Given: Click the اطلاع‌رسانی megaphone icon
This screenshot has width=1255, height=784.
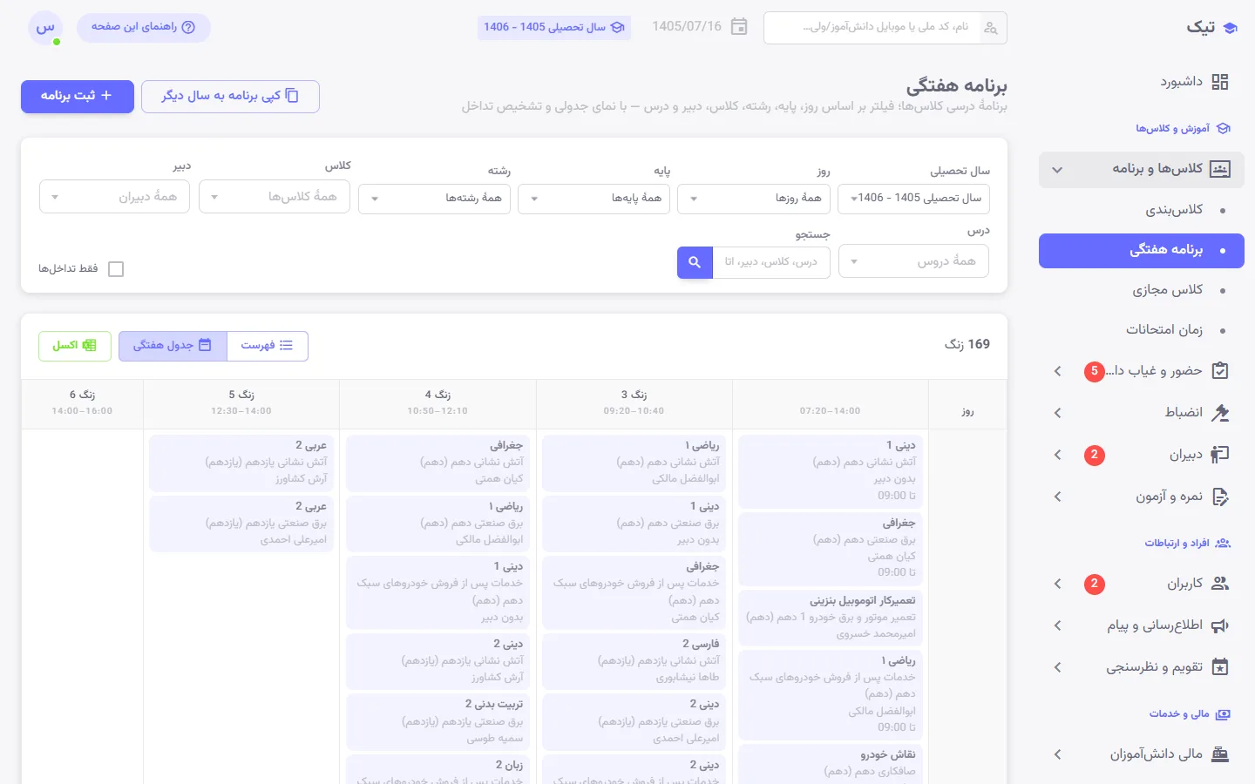Looking at the screenshot, I should click(1220, 625).
